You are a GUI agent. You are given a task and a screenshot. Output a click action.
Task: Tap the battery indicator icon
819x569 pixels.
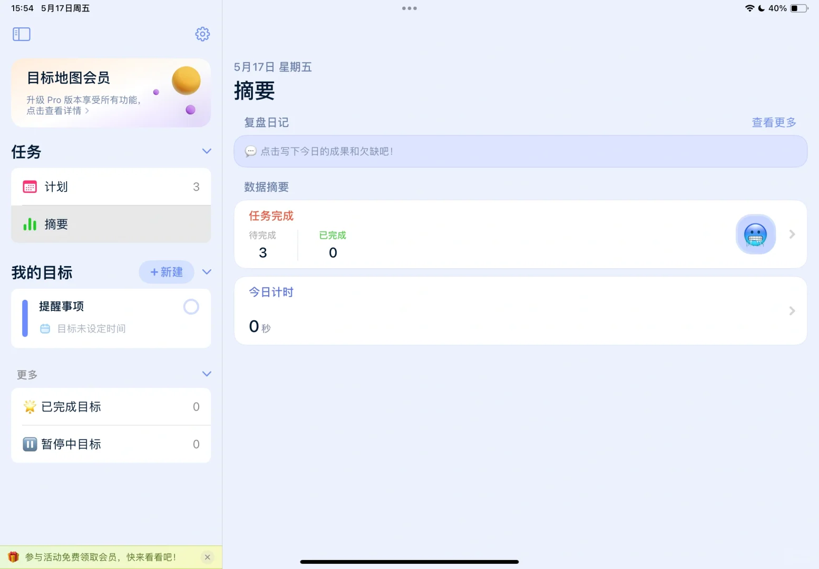coord(799,8)
